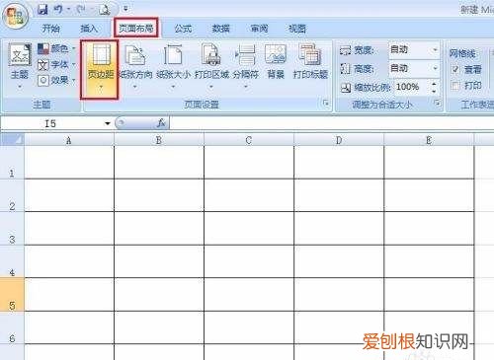Toggle 网格线 查看 checkbox
494x360 pixels.
point(455,69)
